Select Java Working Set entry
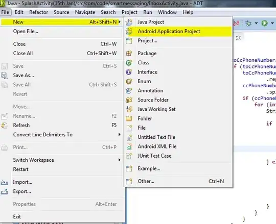Screen dimensions: 276x224 click(x=178, y=109)
